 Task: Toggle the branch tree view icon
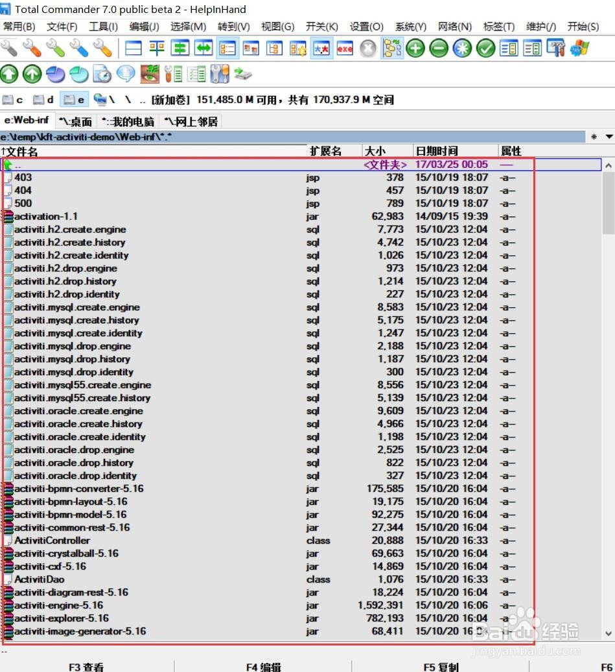click(x=391, y=48)
